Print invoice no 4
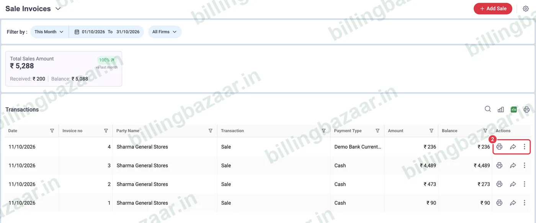536x223 pixels. click(x=499, y=147)
